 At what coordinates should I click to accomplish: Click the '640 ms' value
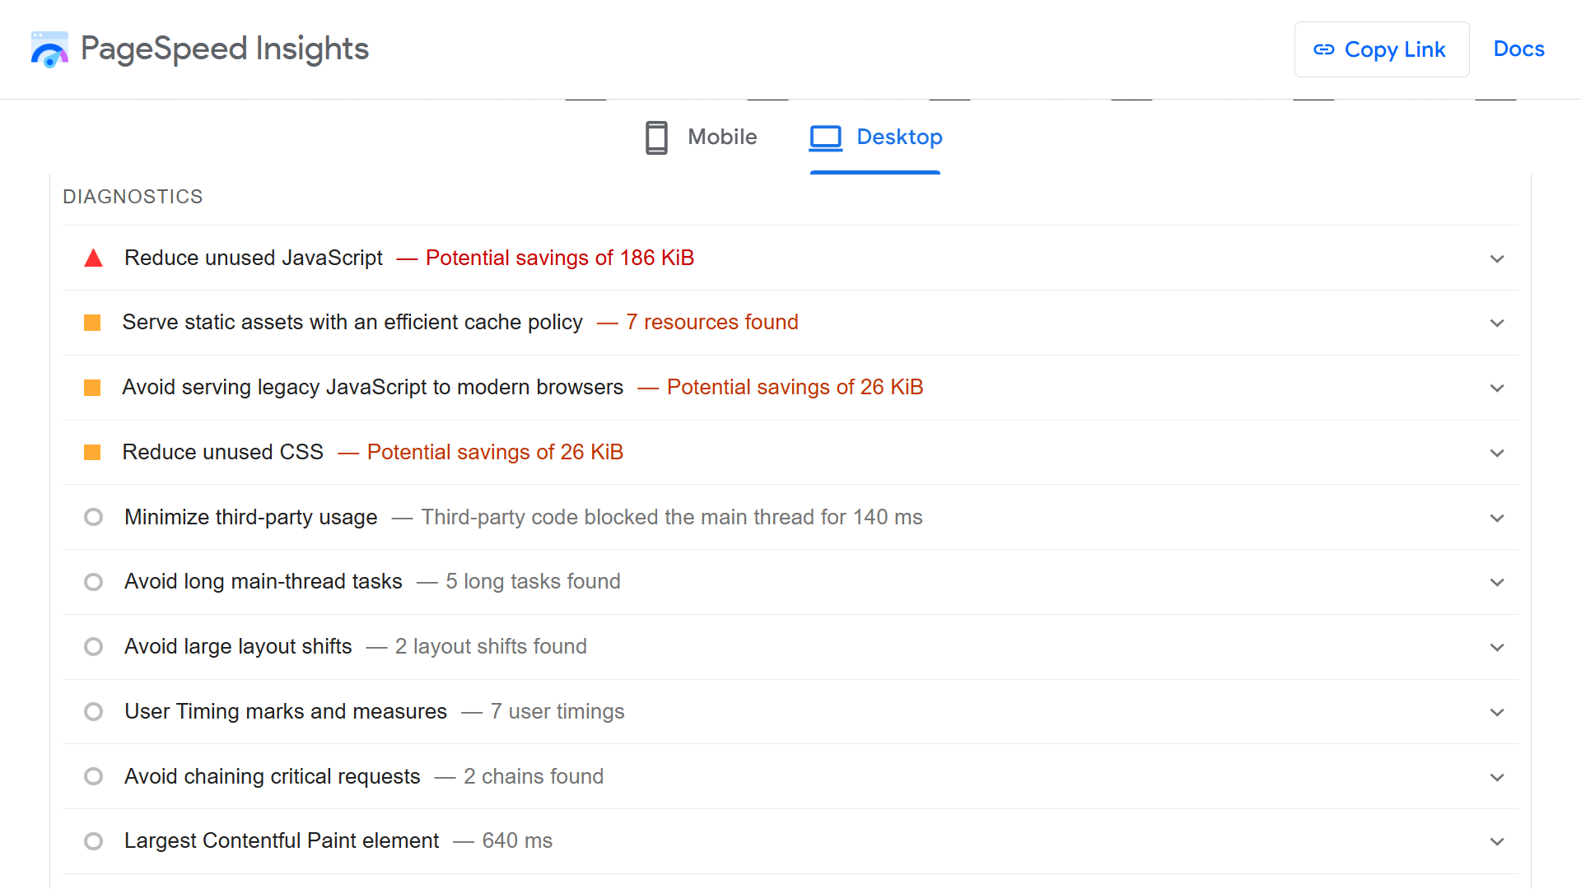click(x=517, y=841)
